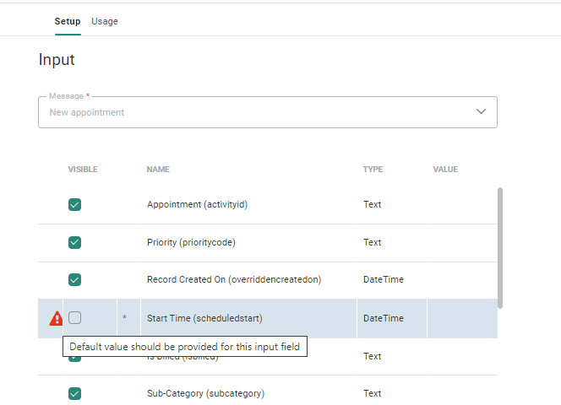Select the Sub-Category (subcategory) row name
The image size is (561, 405).
tap(205, 393)
